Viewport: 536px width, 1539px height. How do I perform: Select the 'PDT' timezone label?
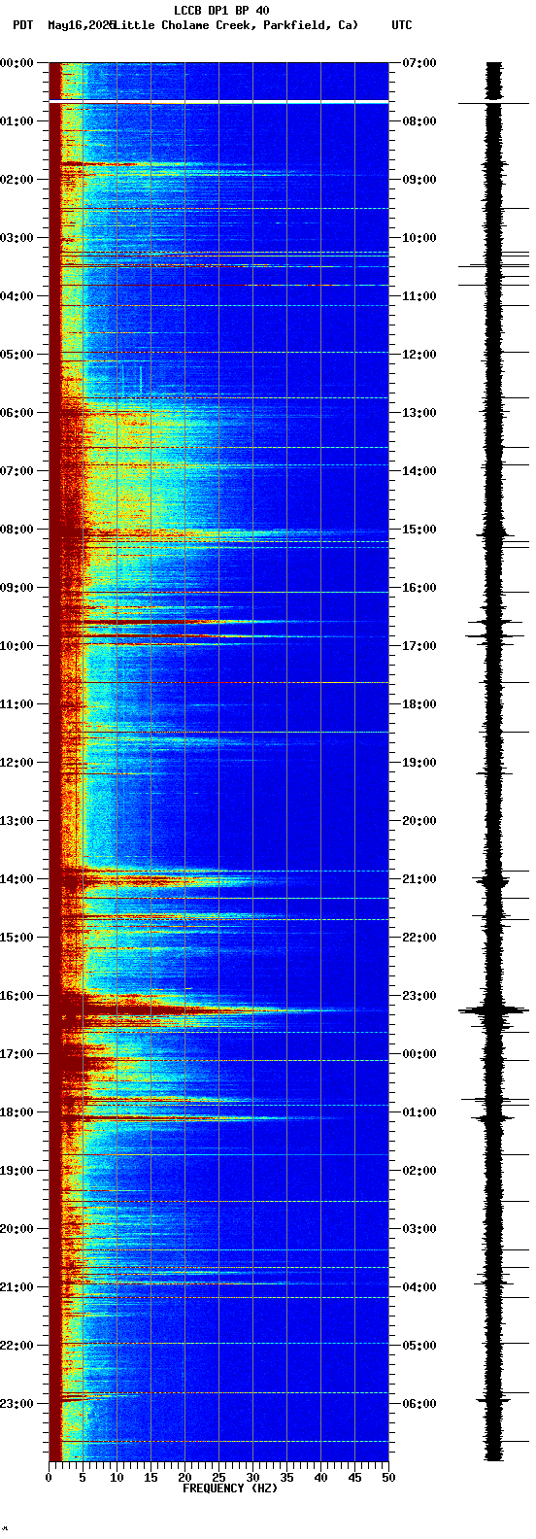coord(22,25)
